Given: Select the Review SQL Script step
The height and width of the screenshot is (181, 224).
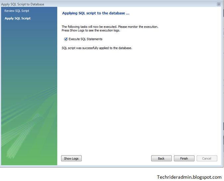Looking at the screenshot, I should pos(17,11).
